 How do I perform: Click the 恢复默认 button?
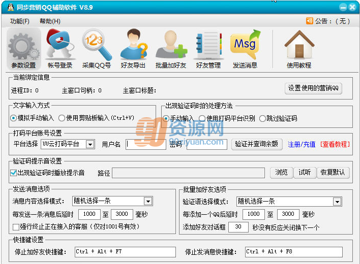333,172
